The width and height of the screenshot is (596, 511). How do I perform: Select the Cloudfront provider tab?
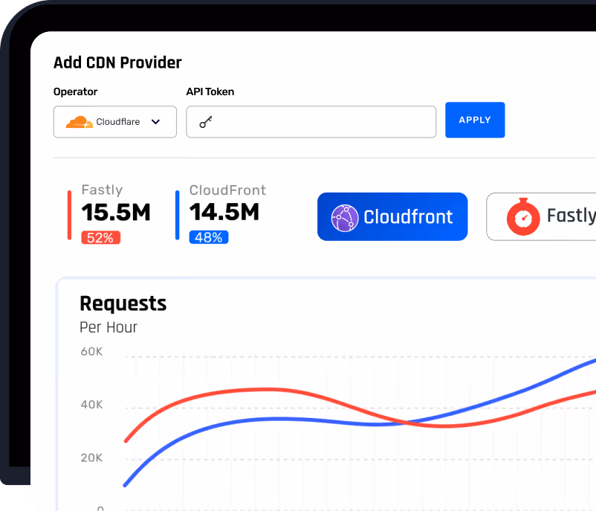point(392,216)
